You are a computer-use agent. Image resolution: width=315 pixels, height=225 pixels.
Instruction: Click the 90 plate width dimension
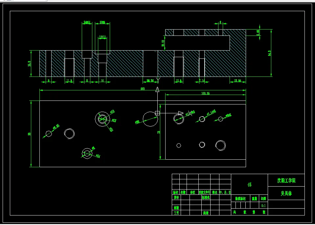(x=29, y=134)
